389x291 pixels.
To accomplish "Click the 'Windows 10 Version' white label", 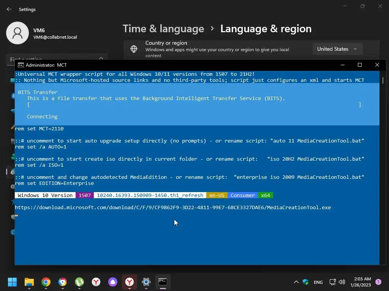I will pos(45,195).
